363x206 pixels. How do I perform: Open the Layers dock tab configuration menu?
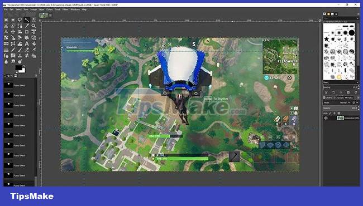pos(359,98)
